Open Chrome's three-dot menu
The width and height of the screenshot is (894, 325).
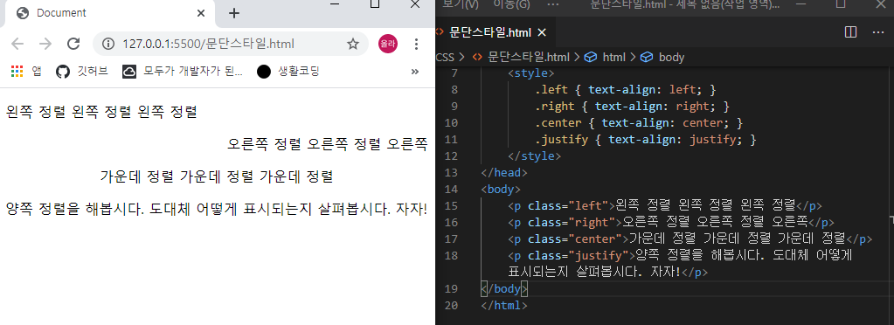coord(417,44)
